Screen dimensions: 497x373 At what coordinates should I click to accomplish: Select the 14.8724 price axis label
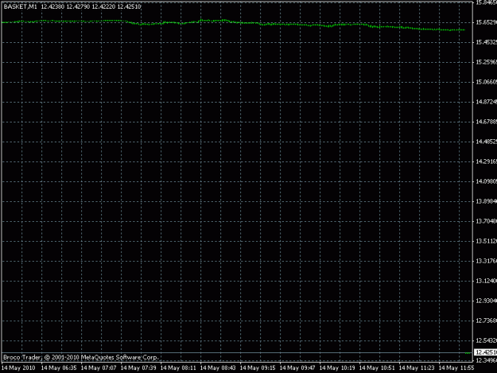coord(486,102)
